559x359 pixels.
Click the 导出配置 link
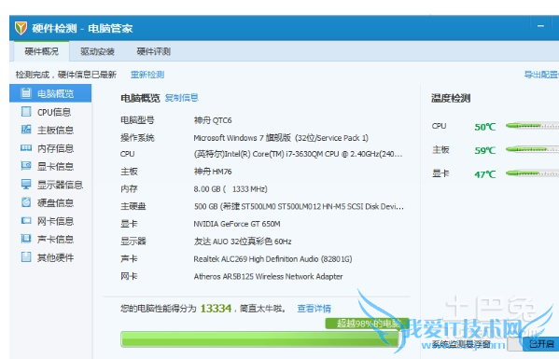541,75
